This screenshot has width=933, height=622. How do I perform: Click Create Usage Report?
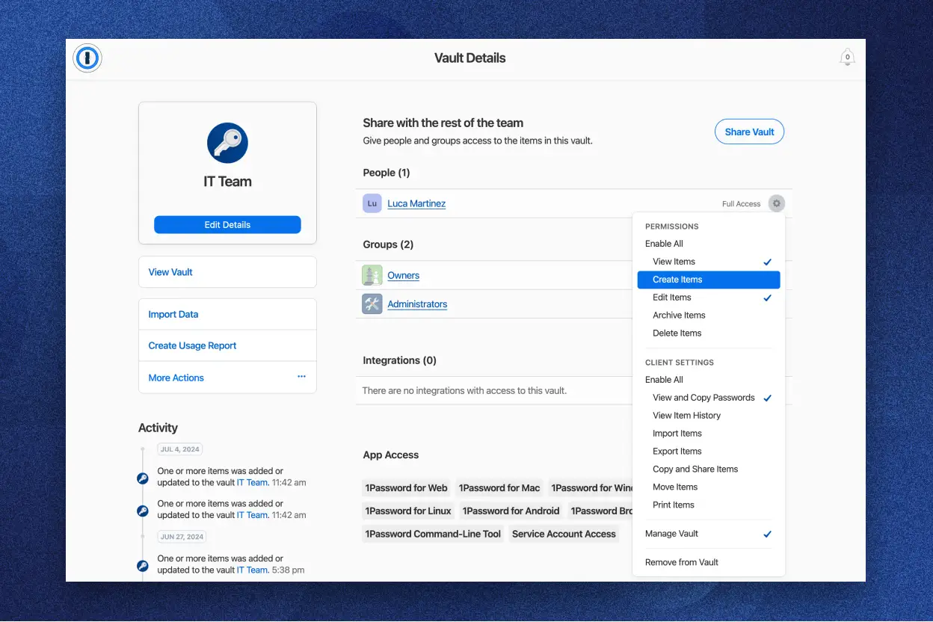(192, 345)
